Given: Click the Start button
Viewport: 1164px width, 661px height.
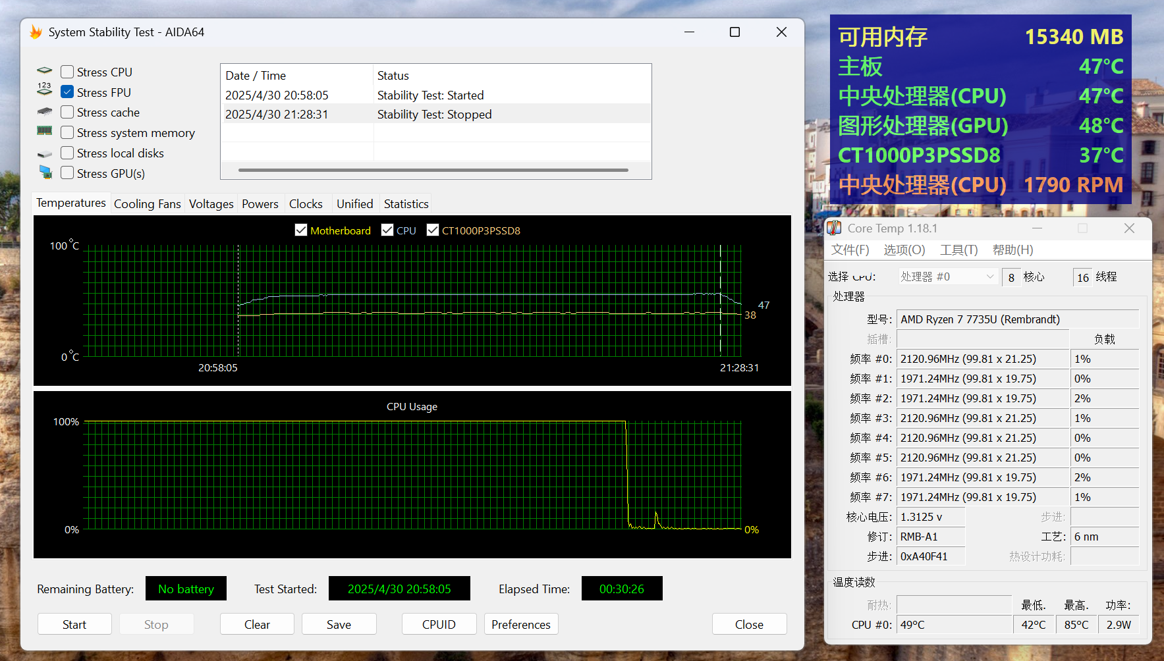Looking at the screenshot, I should click(74, 624).
